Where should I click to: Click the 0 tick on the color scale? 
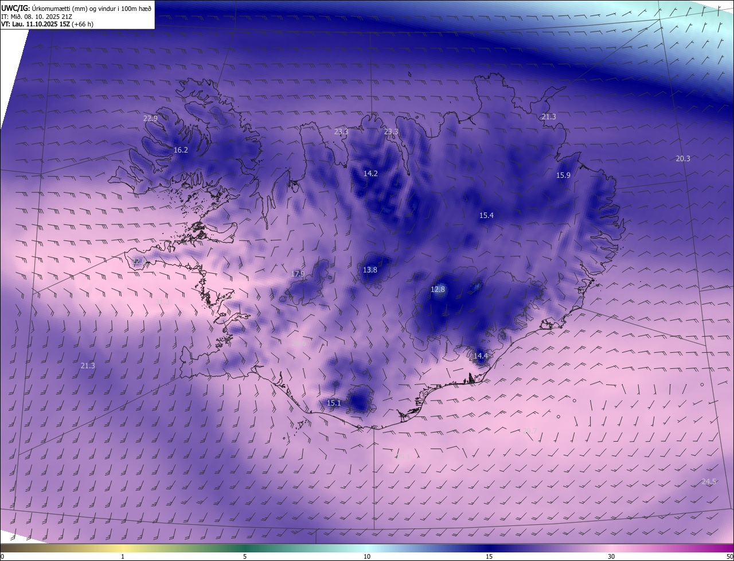point(2,556)
